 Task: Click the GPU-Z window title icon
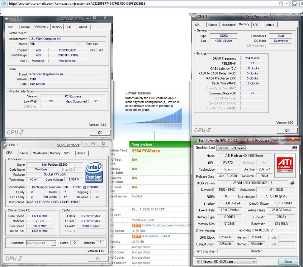pyautogui.click(x=195, y=141)
